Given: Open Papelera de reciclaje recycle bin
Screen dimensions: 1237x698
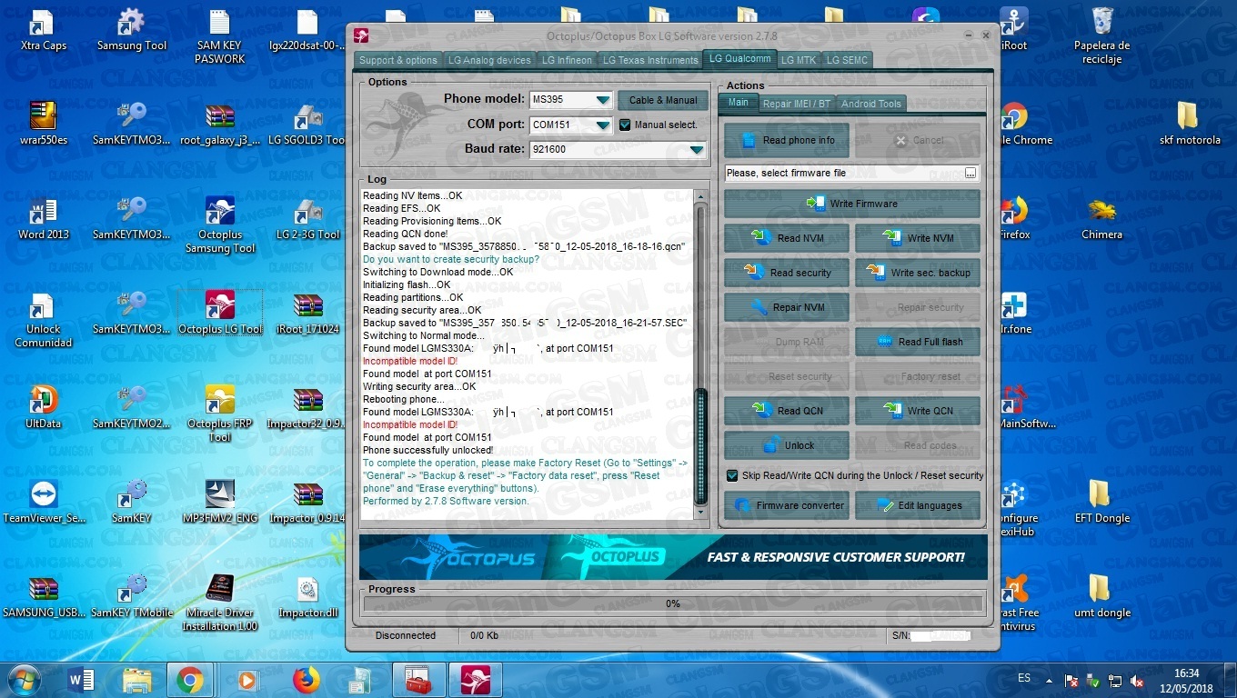Looking at the screenshot, I should tap(1101, 36).
